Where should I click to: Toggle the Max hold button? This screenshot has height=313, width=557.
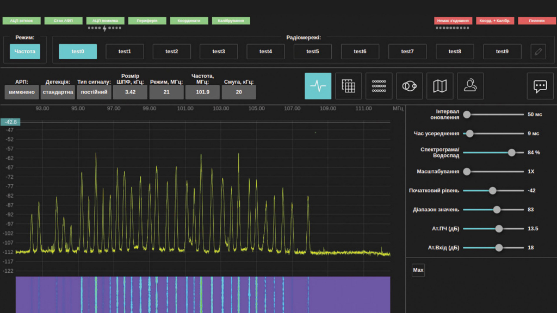[418, 270]
